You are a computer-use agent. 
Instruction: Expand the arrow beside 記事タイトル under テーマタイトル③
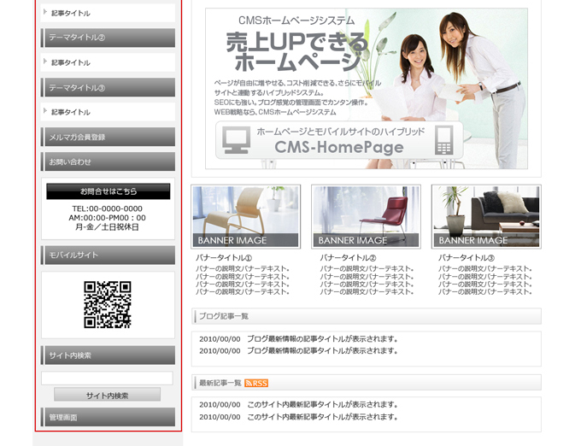pos(45,112)
